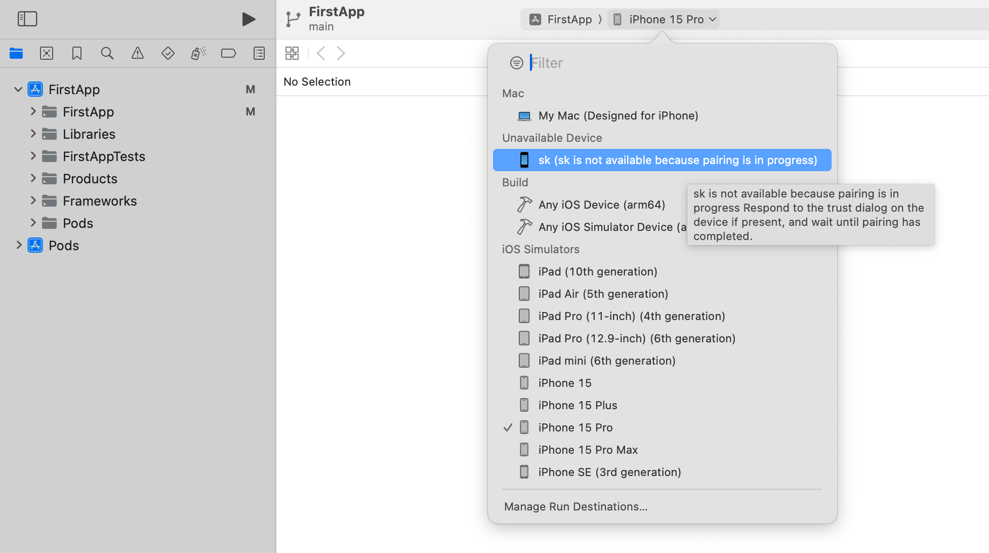Open the Issue navigator warning icon
The image size is (989, 553).
pos(138,53)
